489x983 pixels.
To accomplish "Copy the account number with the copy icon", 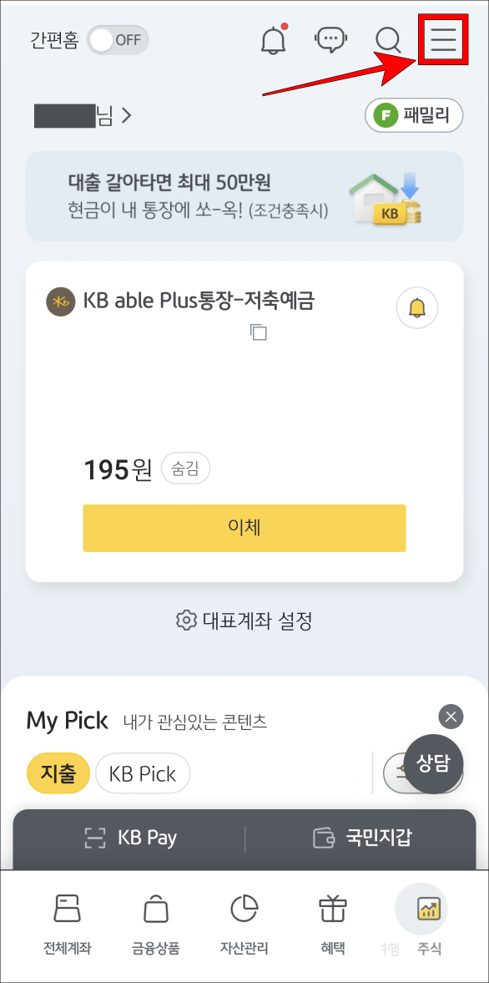I will pyautogui.click(x=259, y=332).
